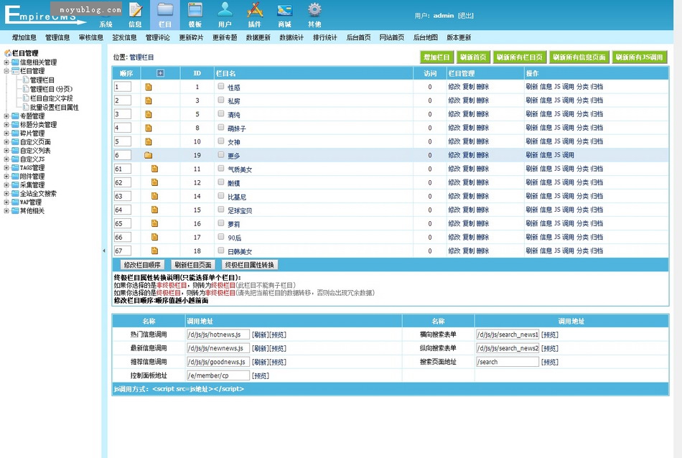Click the page icon in 女神 row
Image resolution: width=682 pixels, height=458 pixels.
149,142
